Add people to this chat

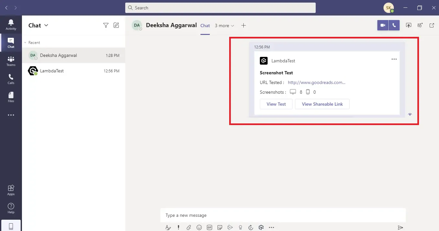(420, 25)
